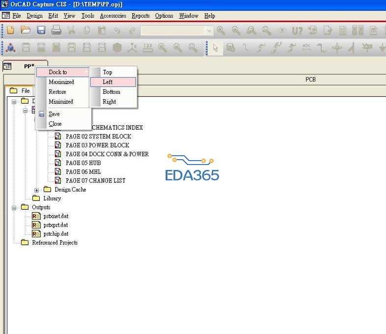
Task: Select PAGE 06 MHL page
Action: [x=83, y=172]
